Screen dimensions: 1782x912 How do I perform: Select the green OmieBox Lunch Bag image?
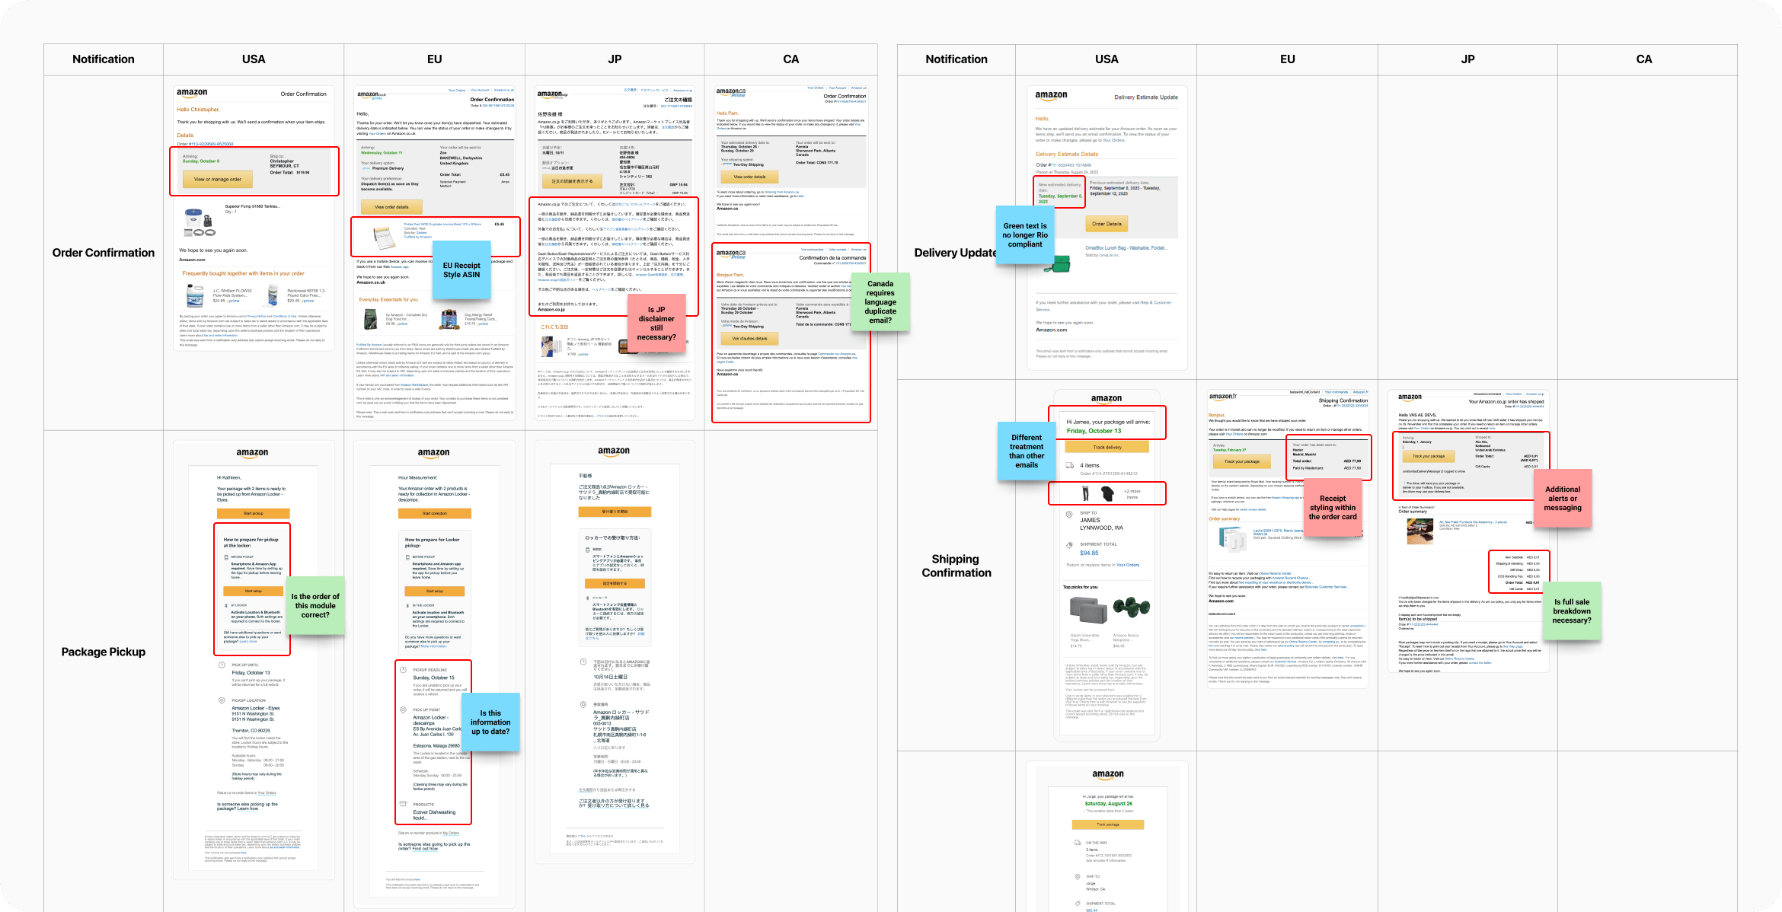pos(1057,264)
